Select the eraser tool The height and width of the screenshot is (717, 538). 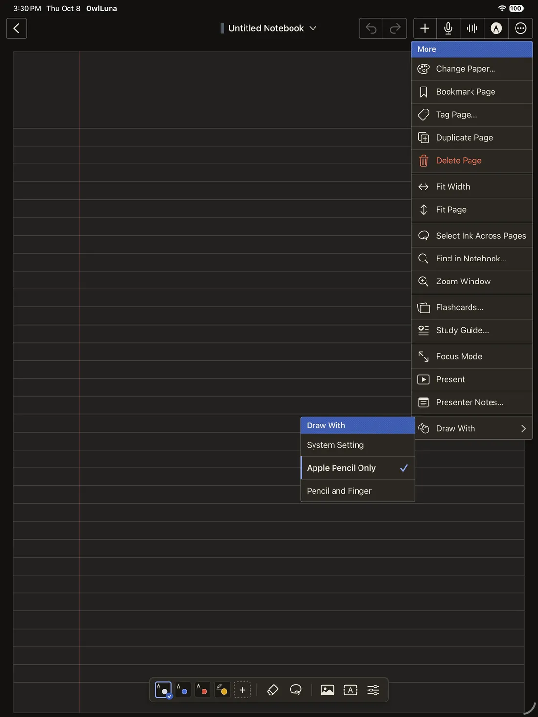pyautogui.click(x=272, y=690)
